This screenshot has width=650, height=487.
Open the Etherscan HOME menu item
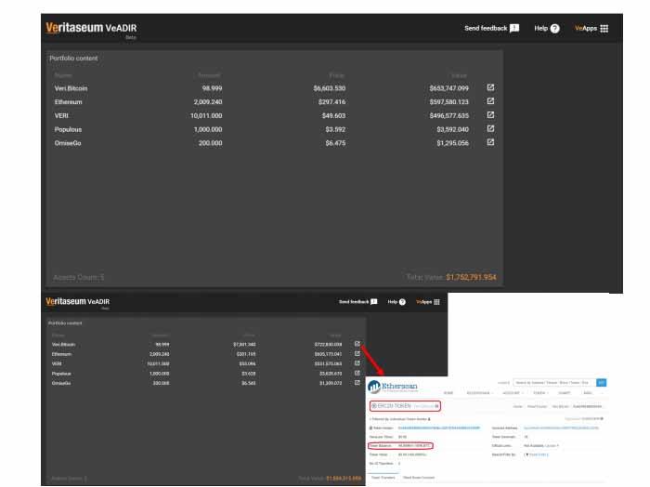coord(448,393)
